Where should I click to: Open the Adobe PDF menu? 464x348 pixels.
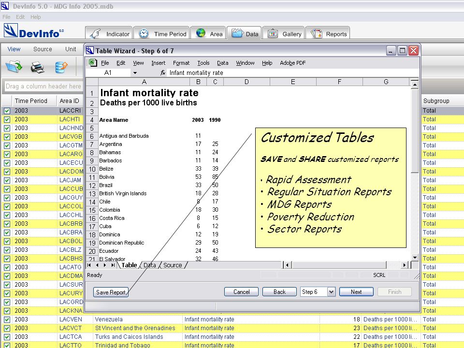click(x=293, y=63)
